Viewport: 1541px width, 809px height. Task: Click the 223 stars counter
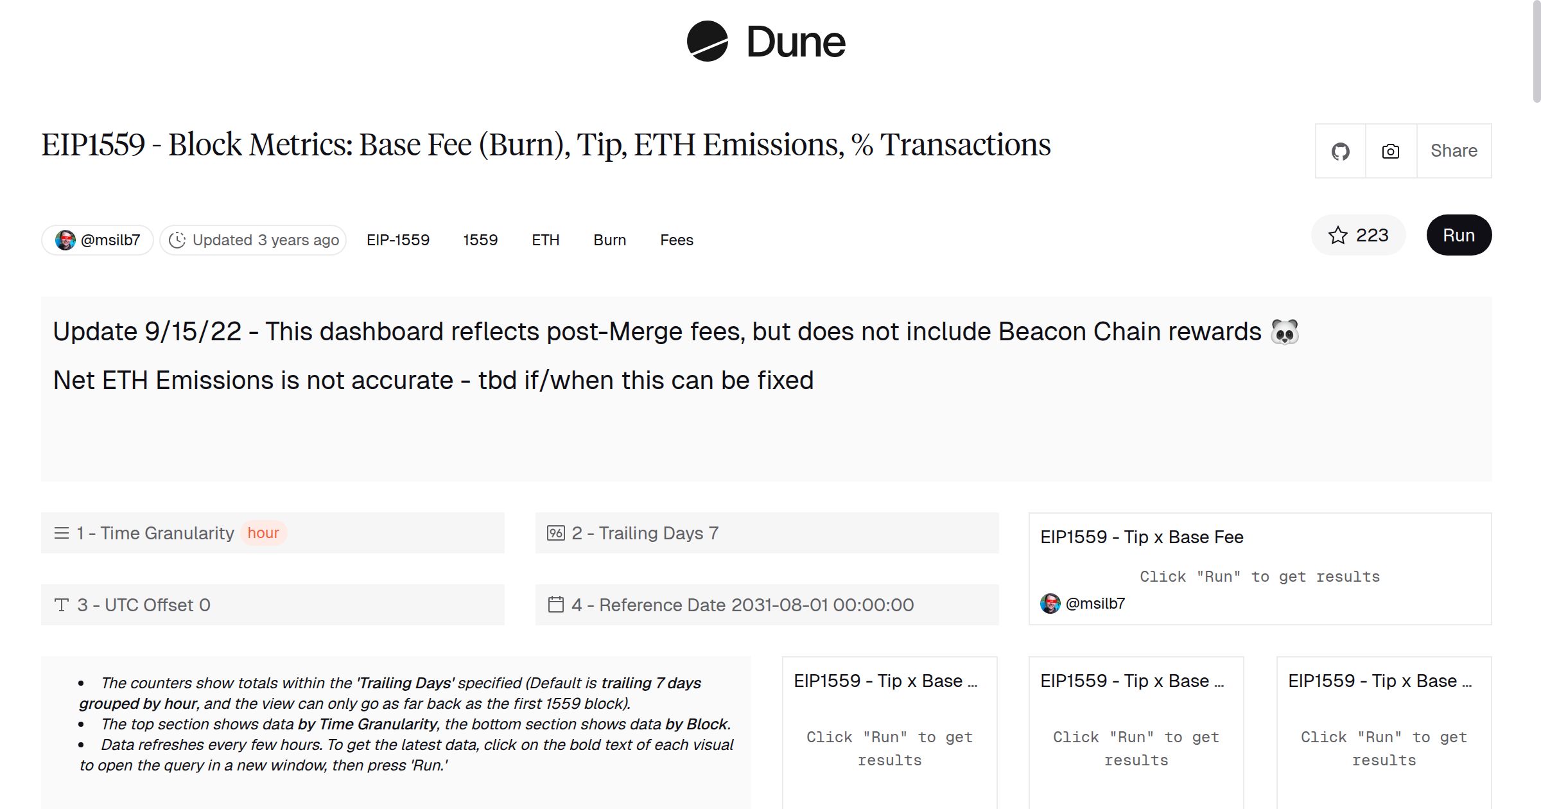pyautogui.click(x=1371, y=235)
